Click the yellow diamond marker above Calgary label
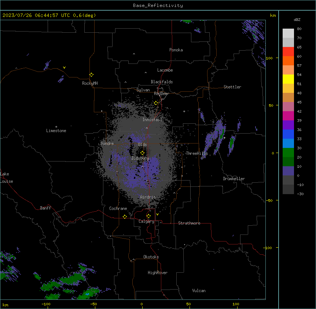Viewport: 316px width, 309px height. [148, 216]
